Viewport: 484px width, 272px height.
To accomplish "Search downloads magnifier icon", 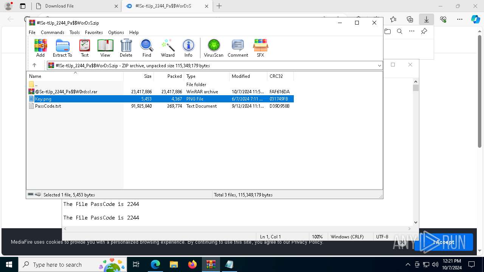I will [x=400, y=31].
